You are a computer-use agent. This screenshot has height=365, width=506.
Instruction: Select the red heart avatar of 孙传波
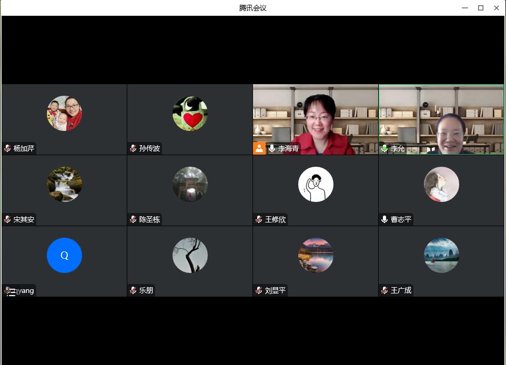pos(190,114)
